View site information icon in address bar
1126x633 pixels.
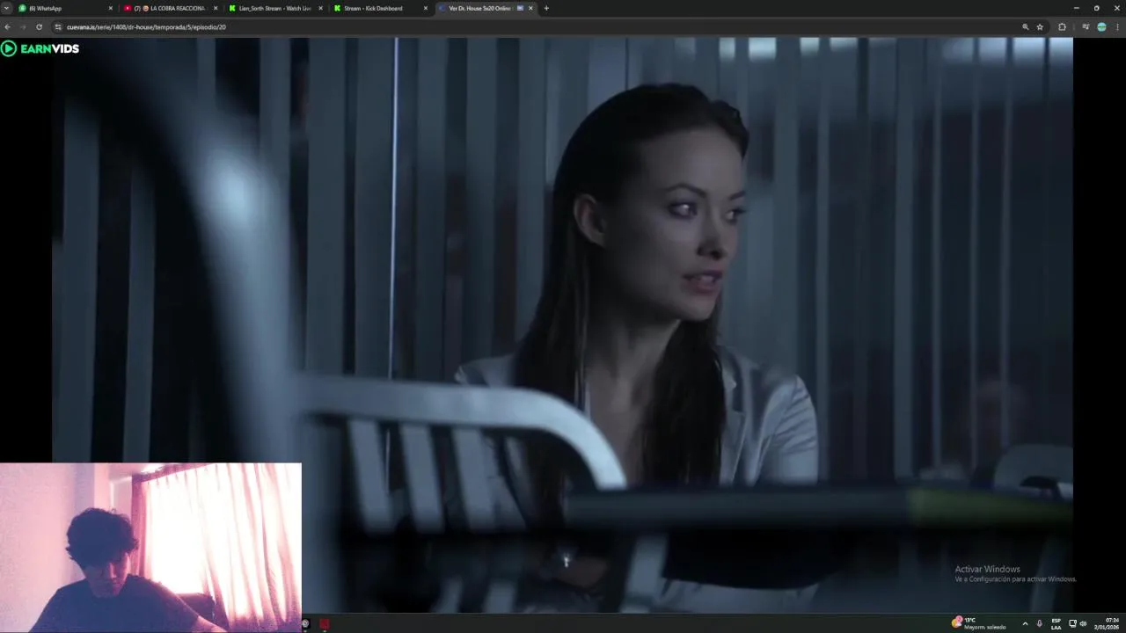click(58, 27)
